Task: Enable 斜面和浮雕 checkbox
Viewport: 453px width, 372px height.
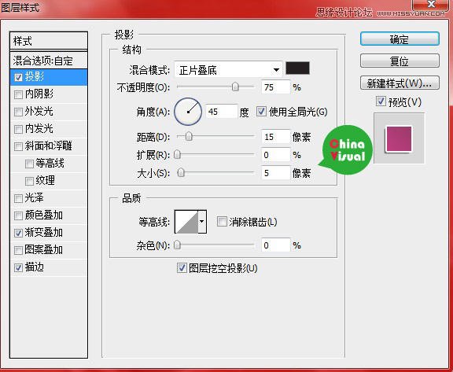Action: coord(18,146)
